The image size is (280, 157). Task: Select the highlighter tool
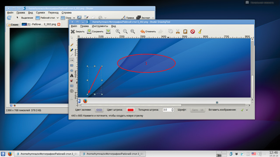tap(72, 50)
